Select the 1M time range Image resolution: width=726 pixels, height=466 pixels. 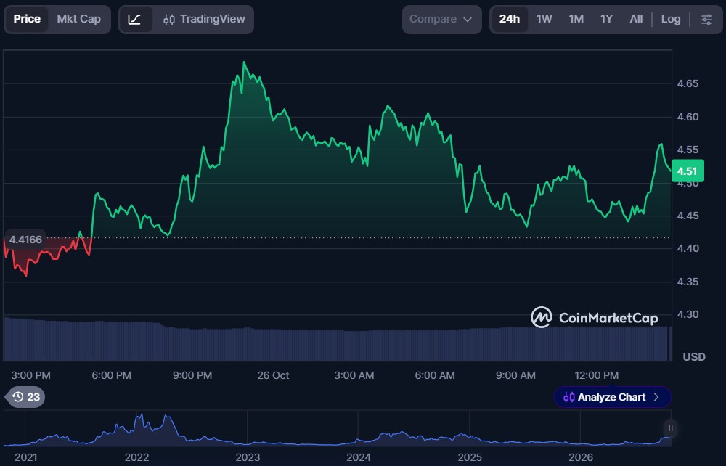tap(576, 19)
